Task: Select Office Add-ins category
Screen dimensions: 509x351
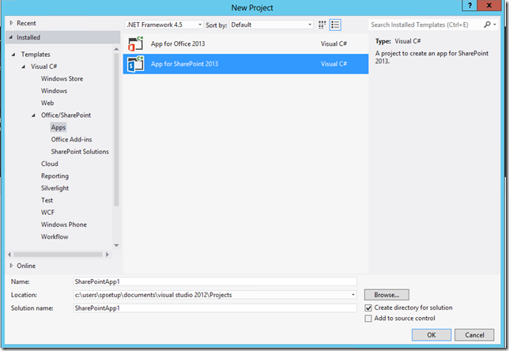Action: (71, 139)
